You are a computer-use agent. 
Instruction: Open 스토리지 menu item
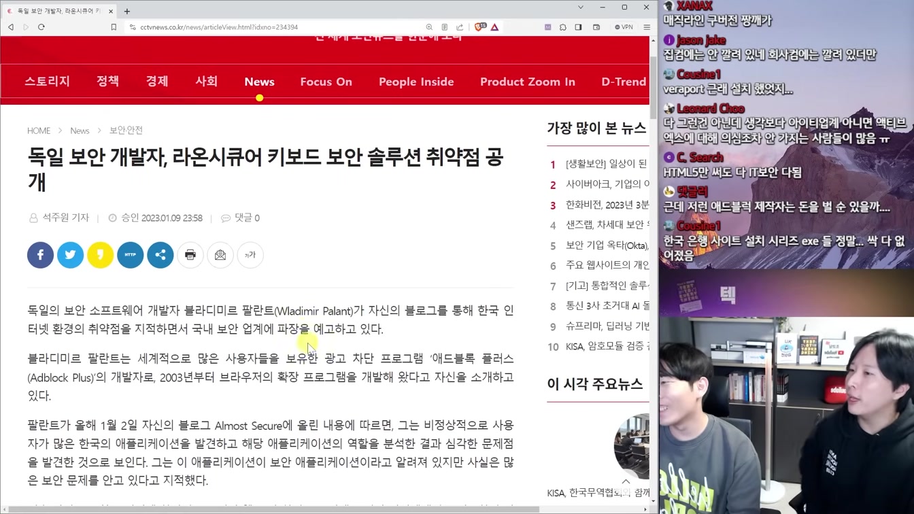[48, 82]
